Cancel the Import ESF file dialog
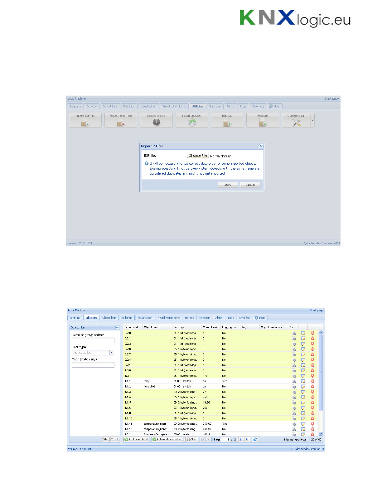This screenshot has width=382, height=495. point(250,185)
